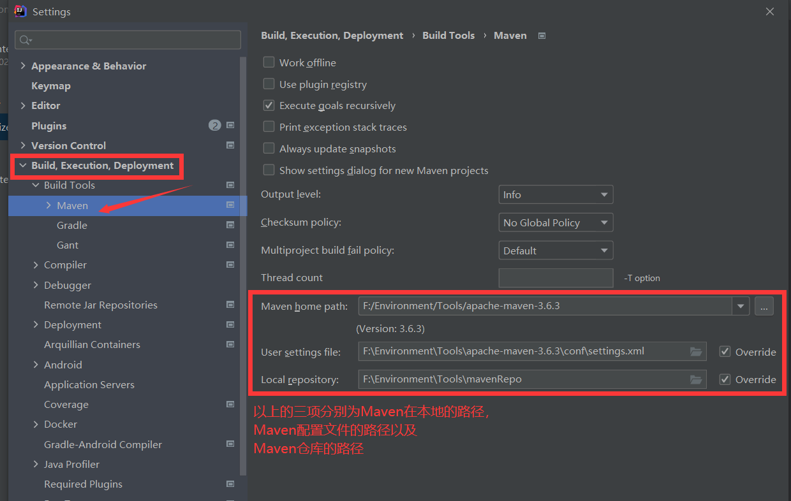Open Remote Jar Repositories settings
This screenshot has height=501, width=791.
(101, 305)
